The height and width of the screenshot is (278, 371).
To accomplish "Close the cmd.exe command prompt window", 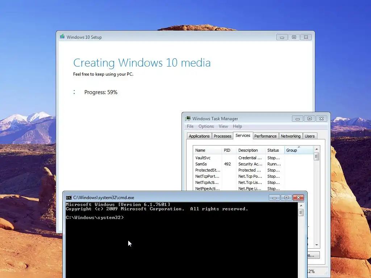I will tap(299, 198).
